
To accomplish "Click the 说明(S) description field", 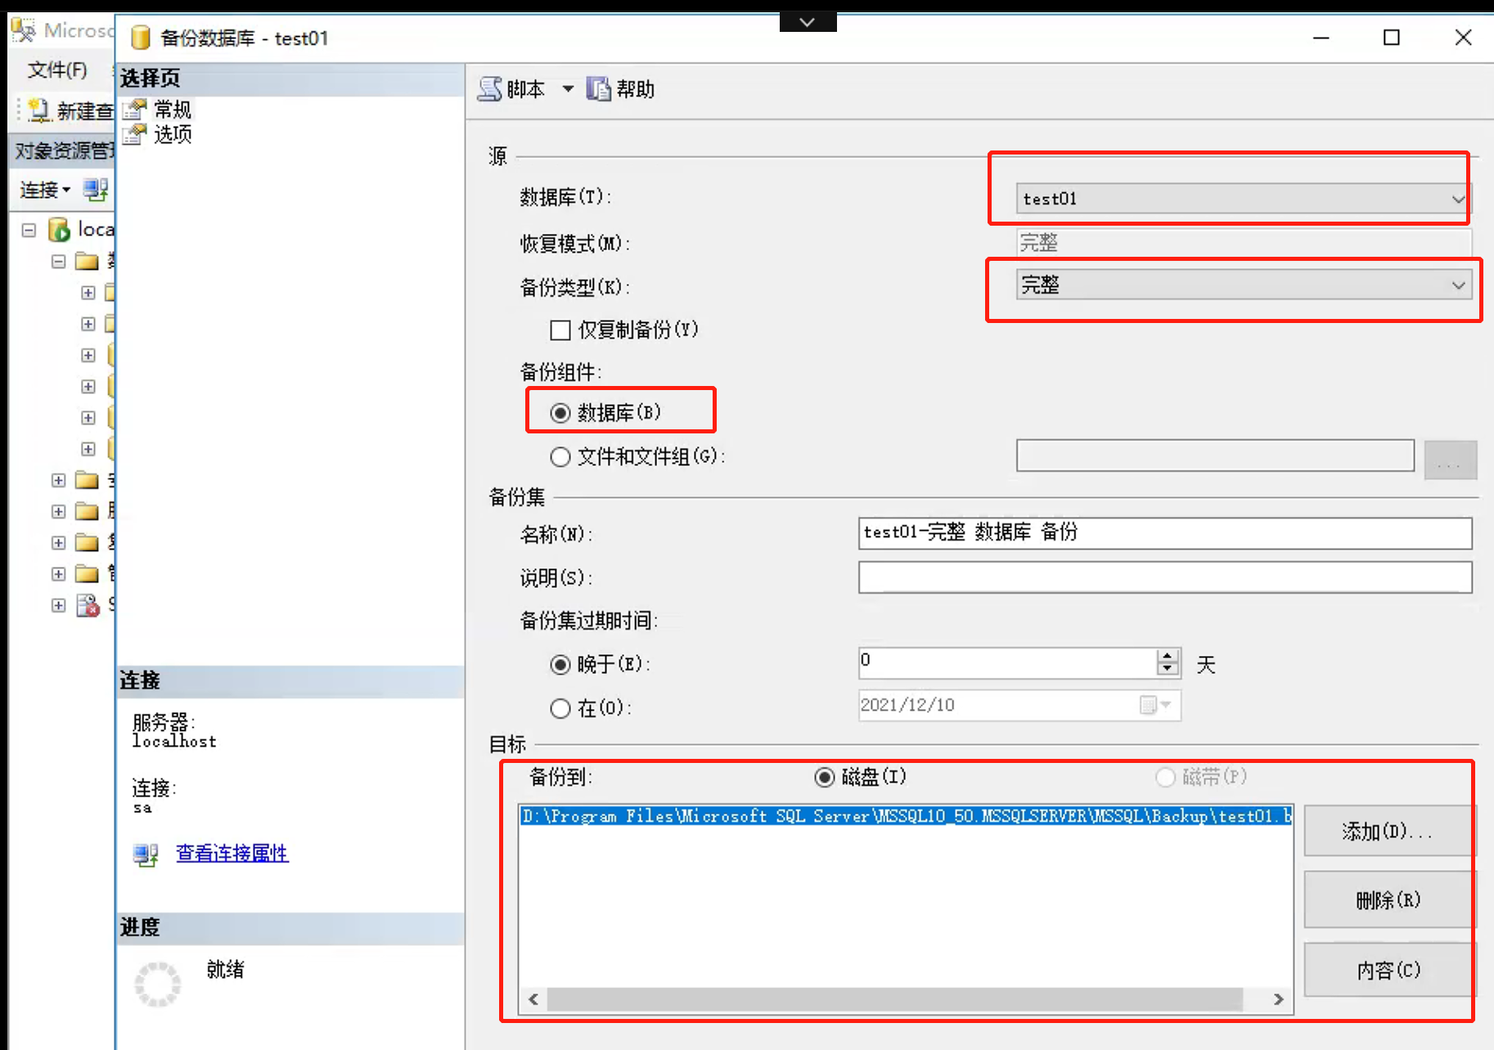I will (x=1165, y=577).
